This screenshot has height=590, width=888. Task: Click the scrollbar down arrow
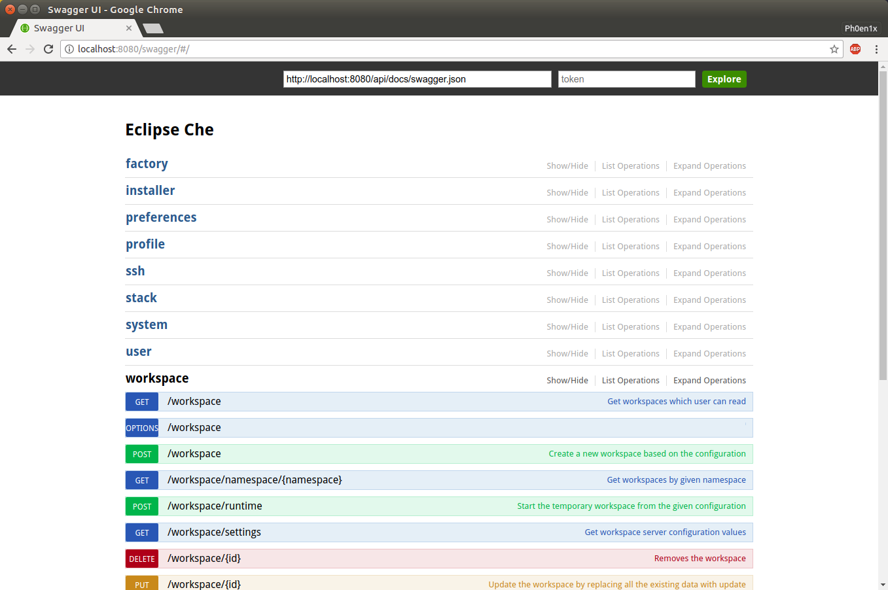(883, 585)
